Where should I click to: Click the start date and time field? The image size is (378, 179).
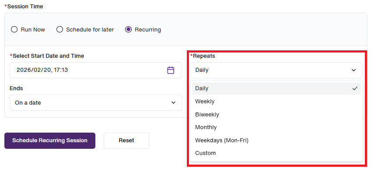[x=96, y=70]
